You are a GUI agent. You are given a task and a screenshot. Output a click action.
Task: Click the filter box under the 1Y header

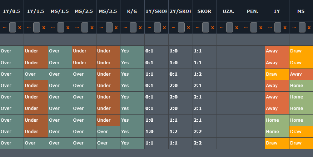(x=278, y=27)
